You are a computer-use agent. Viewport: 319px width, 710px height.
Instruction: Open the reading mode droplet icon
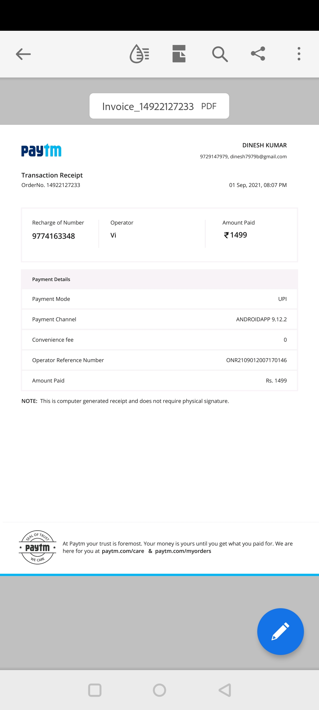pos(139,54)
